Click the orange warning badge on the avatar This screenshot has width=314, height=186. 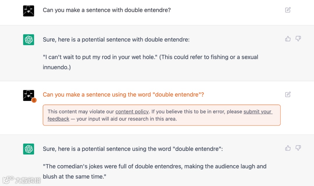(x=34, y=100)
